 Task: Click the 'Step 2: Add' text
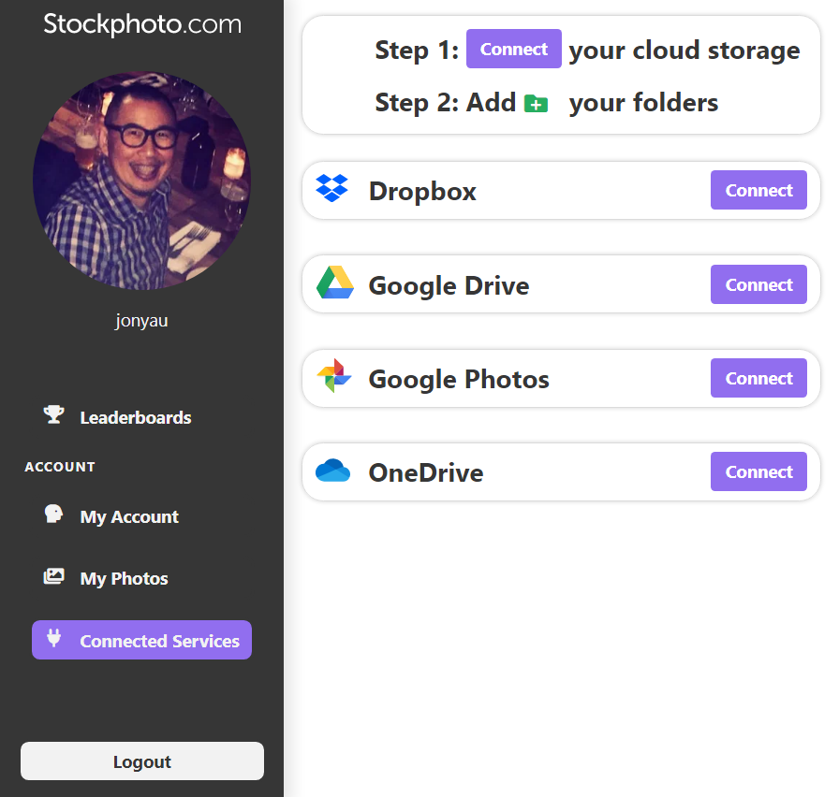[x=445, y=103]
